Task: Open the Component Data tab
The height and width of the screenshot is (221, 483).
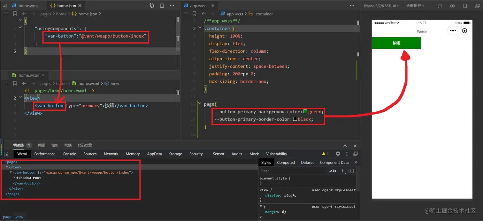Action: (334, 162)
